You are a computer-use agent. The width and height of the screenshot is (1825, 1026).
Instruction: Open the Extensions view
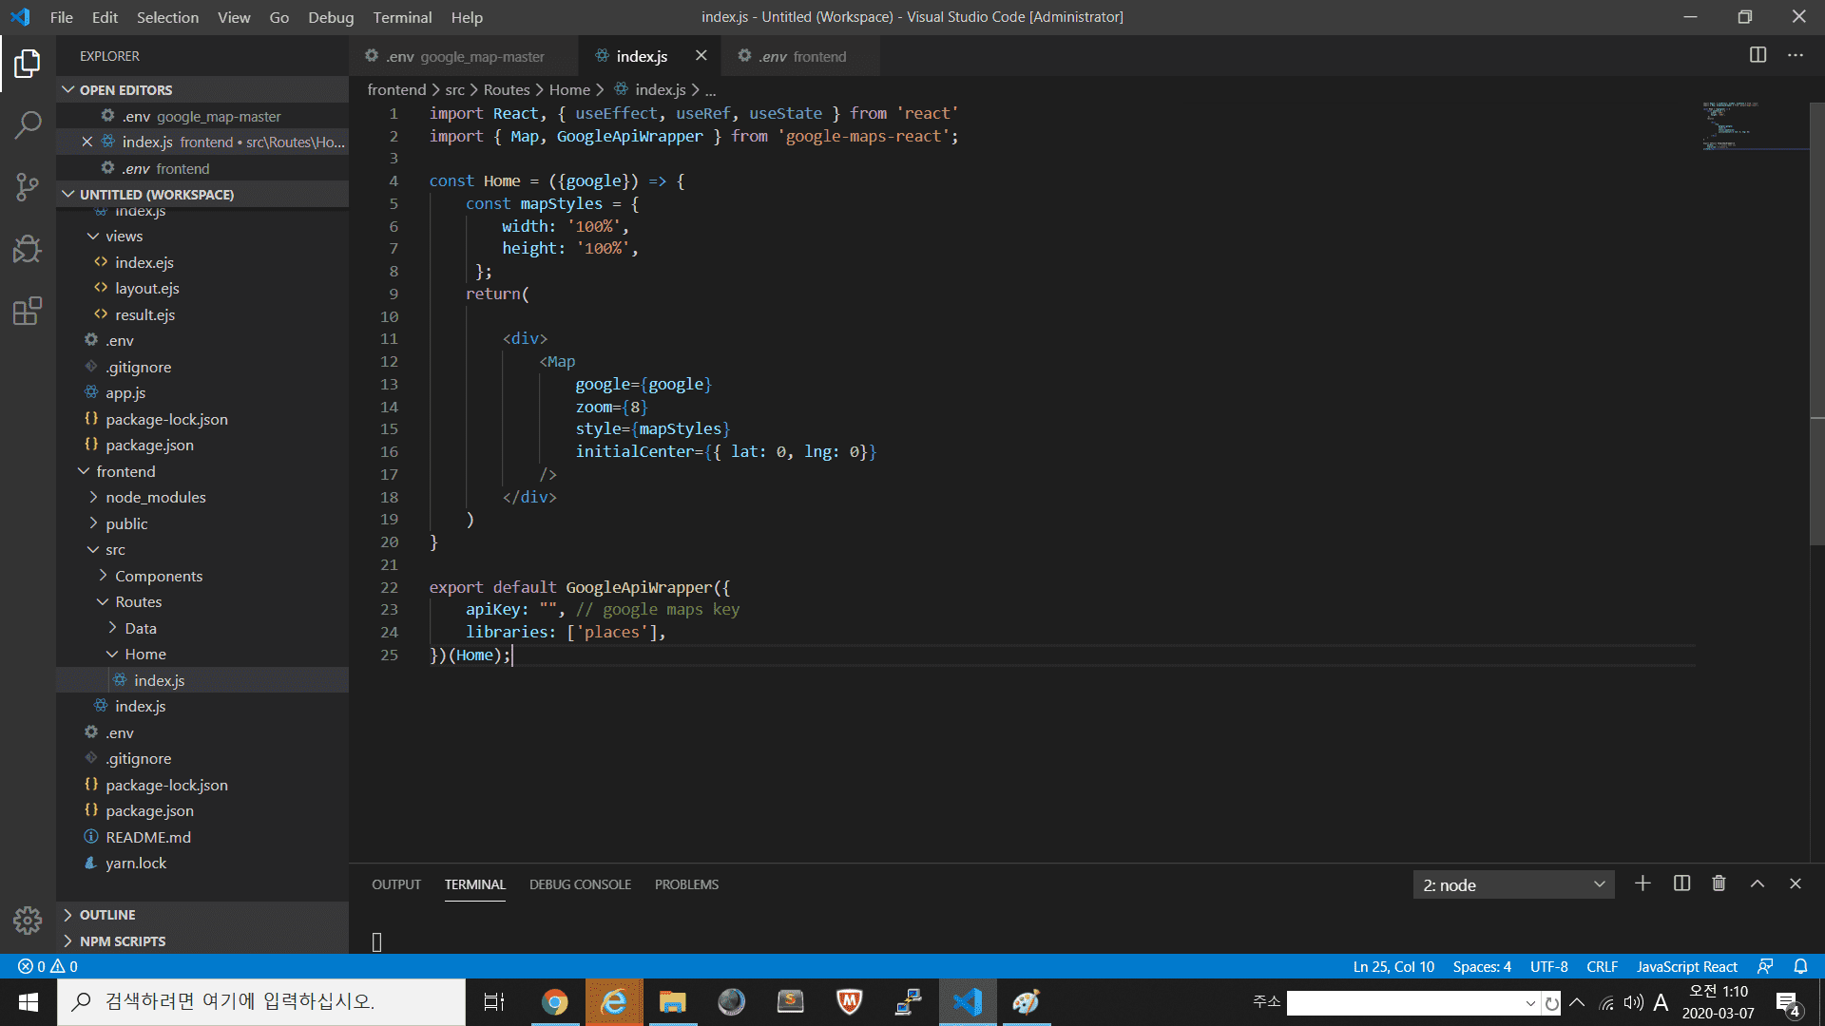pos(28,311)
